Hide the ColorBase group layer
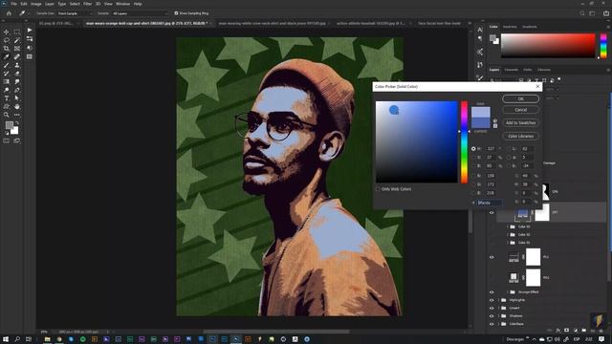The width and height of the screenshot is (612, 344). 492,324
